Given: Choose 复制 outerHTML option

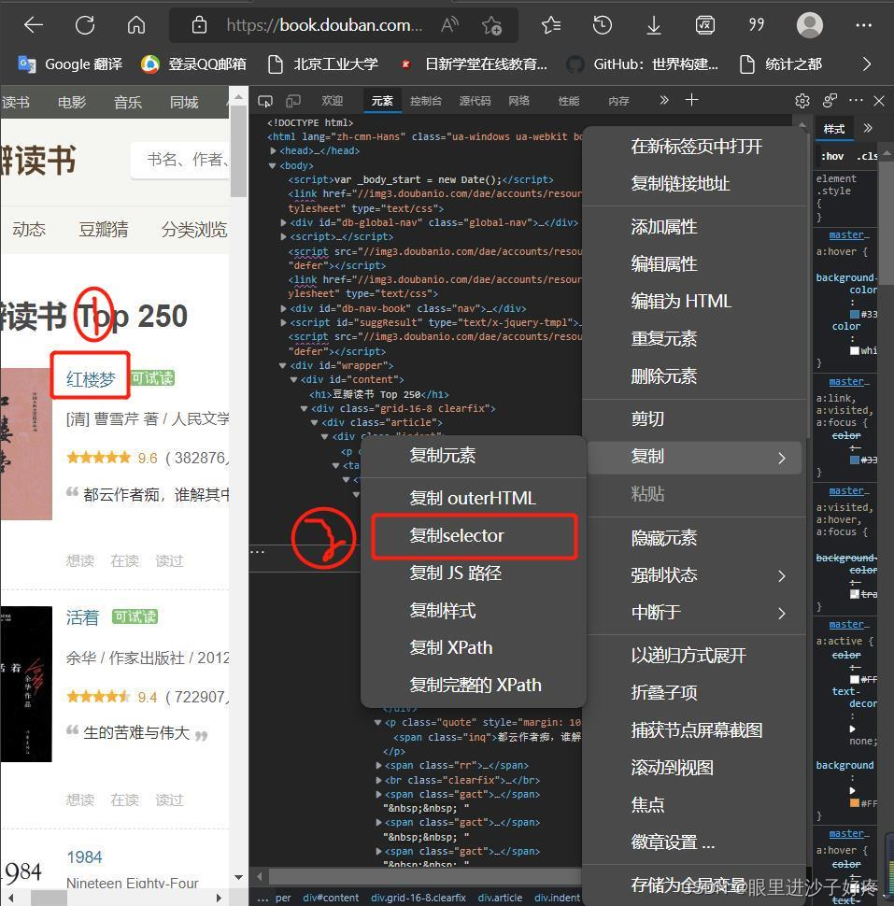Looking at the screenshot, I should [474, 498].
